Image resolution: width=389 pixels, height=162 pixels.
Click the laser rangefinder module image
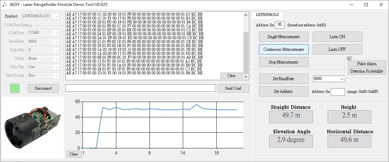32,127
